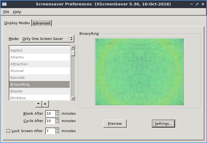Open the File menu
Viewport: 207px width, 143px height.
click(6, 12)
